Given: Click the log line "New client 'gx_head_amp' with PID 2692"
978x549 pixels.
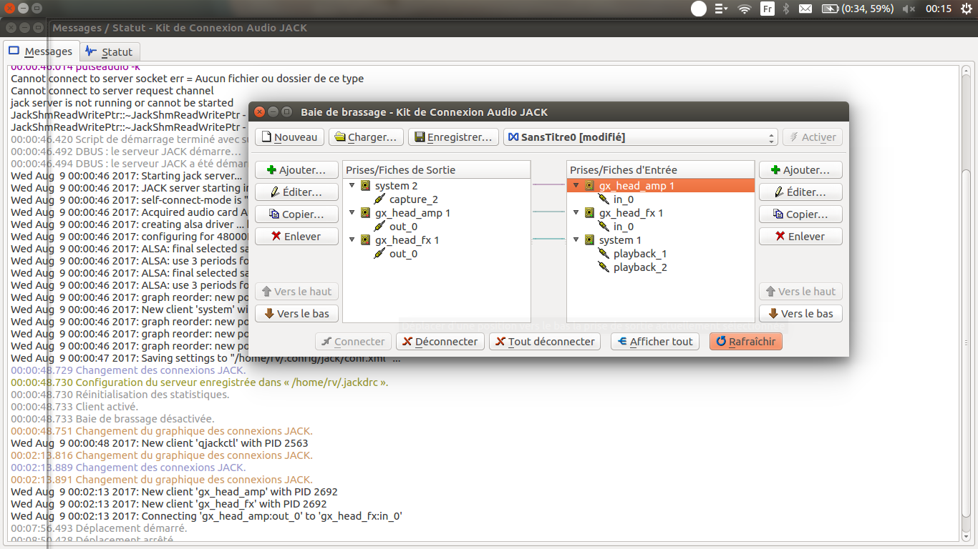Looking at the screenshot, I should (174, 492).
